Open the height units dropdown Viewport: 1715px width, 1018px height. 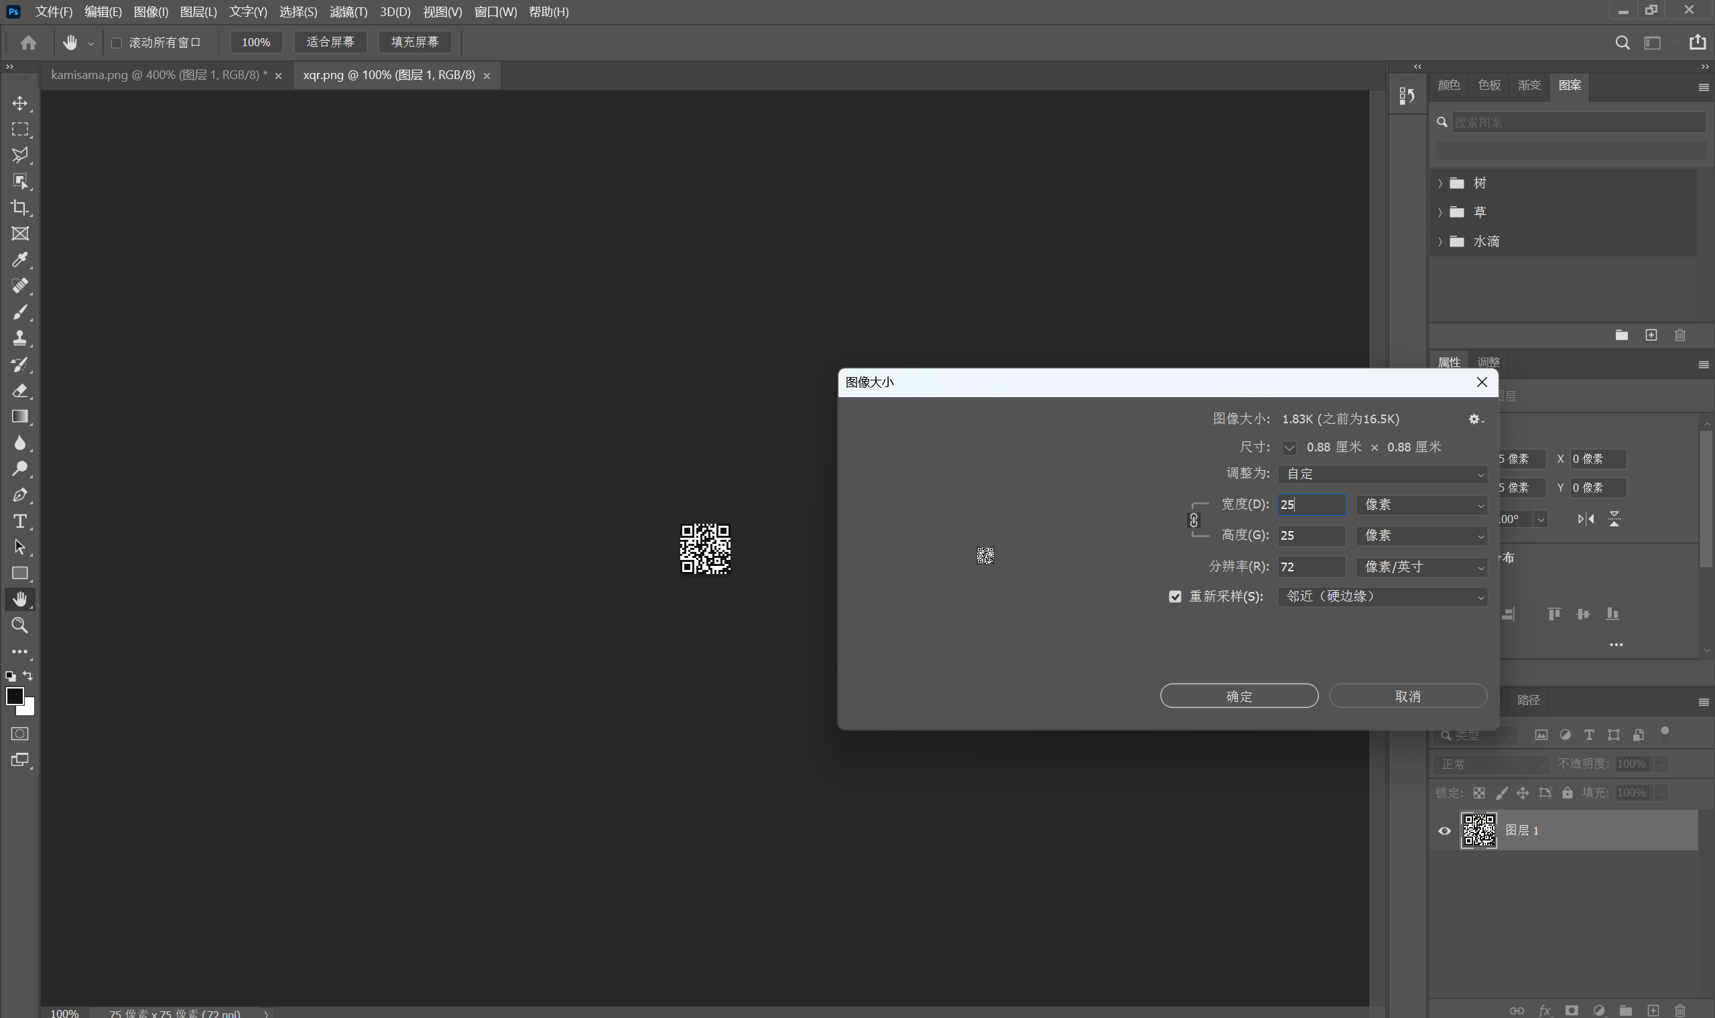pyautogui.click(x=1421, y=536)
